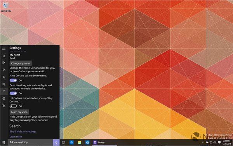Open File Explorer from taskbar

point(80,143)
